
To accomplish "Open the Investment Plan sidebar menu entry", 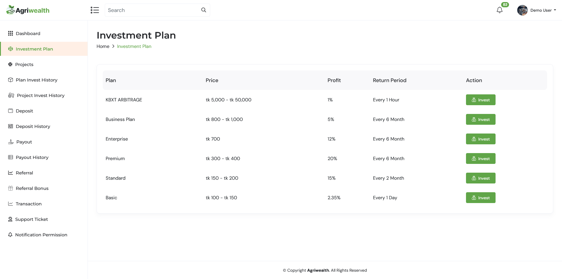I will (x=35, y=49).
